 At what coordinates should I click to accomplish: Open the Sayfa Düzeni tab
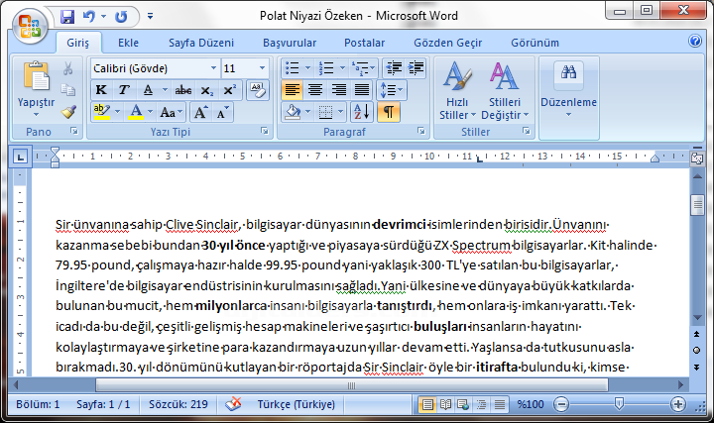pos(201,43)
